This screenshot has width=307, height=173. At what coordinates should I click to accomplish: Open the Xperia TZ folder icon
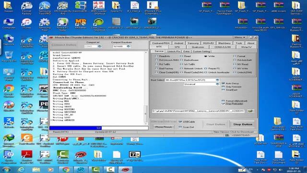tap(116, 7)
